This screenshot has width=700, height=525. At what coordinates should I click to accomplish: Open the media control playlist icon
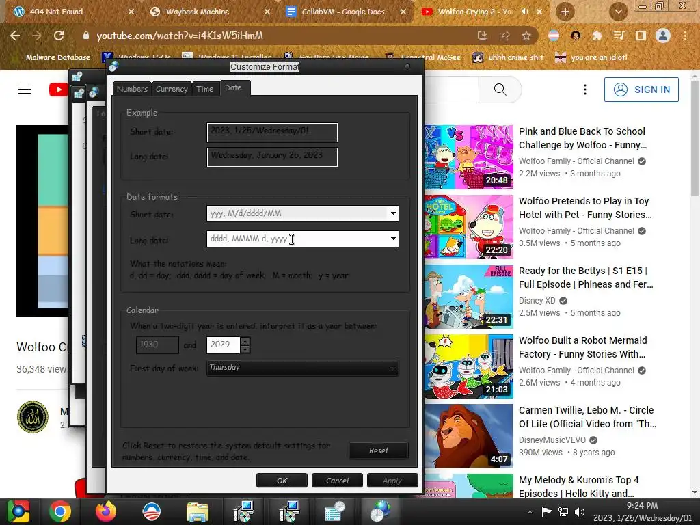point(619,36)
